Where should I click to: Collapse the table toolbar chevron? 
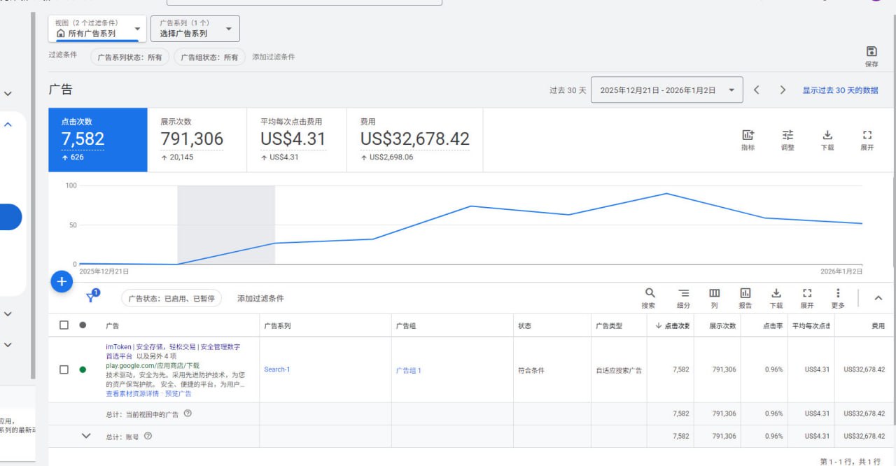tap(878, 298)
